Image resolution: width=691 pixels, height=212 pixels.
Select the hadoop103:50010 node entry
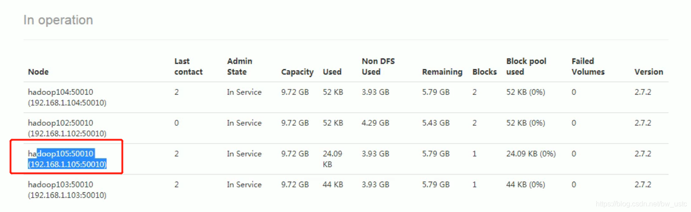(67, 190)
